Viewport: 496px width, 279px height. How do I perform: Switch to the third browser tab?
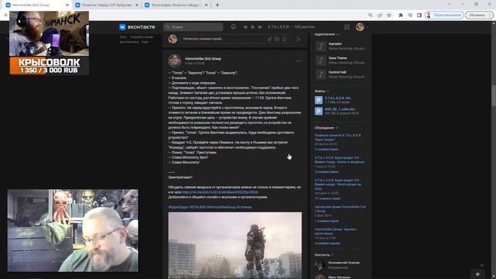(176, 5)
